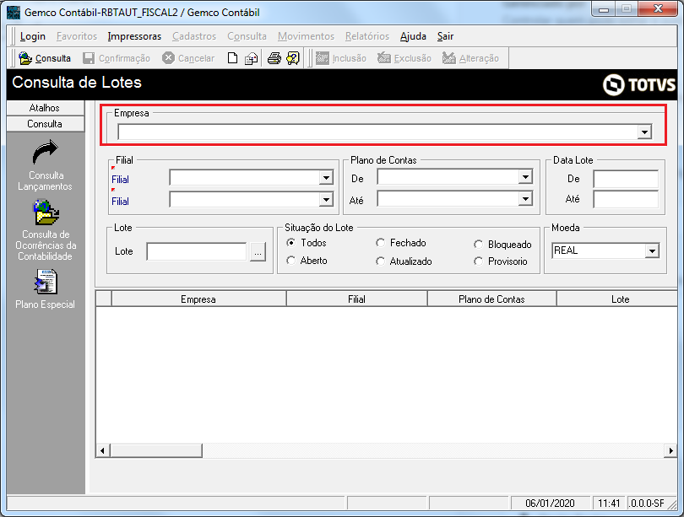Click the help question mark toolbar icon
684x517 pixels.
[293, 58]
